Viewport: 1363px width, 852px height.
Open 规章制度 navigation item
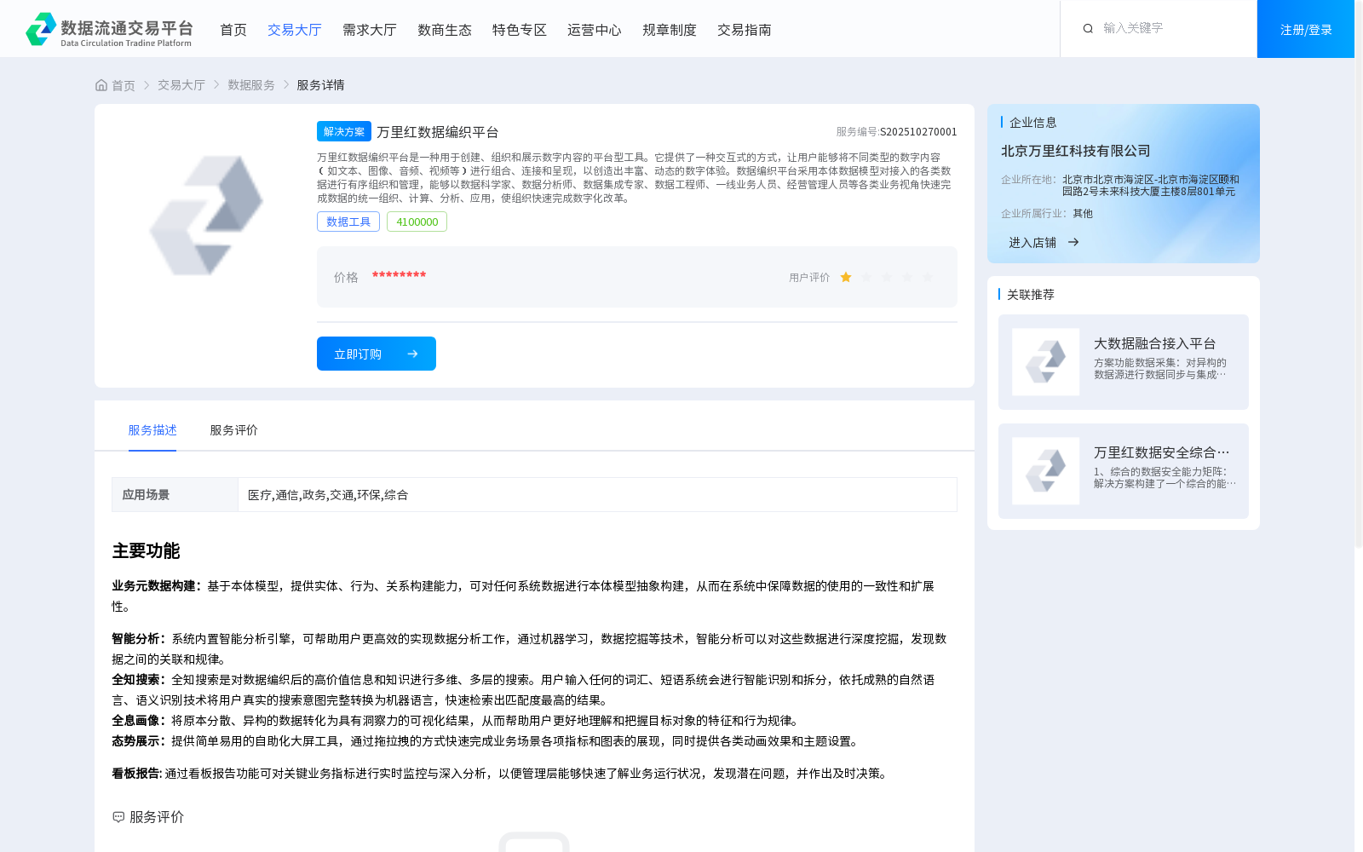[670, 30]
